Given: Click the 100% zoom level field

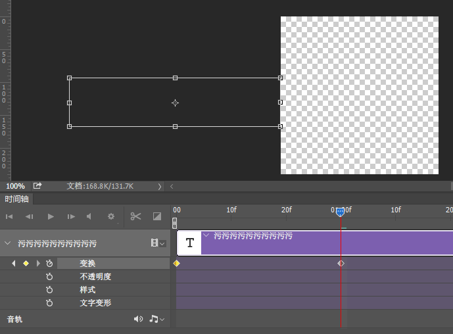Looking at the screenshot, I should (x=15, y=186).
